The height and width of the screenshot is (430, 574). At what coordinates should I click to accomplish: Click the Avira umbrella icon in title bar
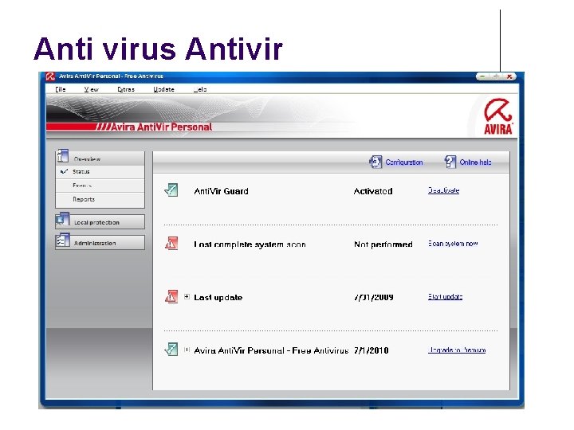click(50, 76)
